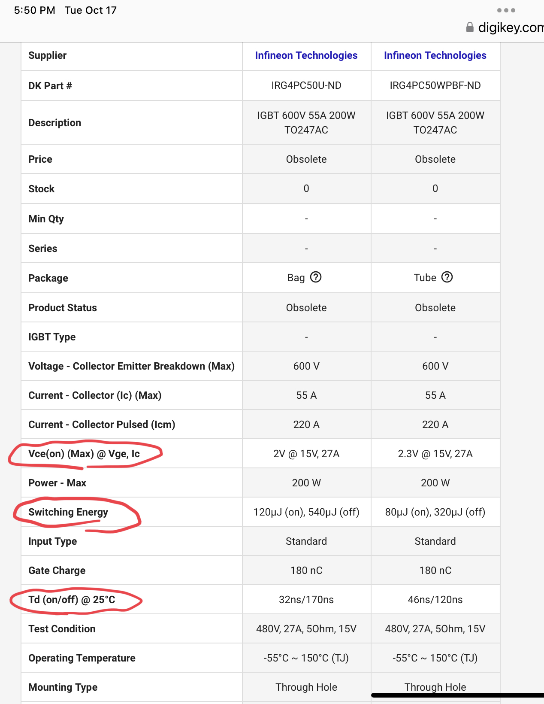Tap the date Tue Oct 17
Screen dimensions: 544x704
click(91, 10)
